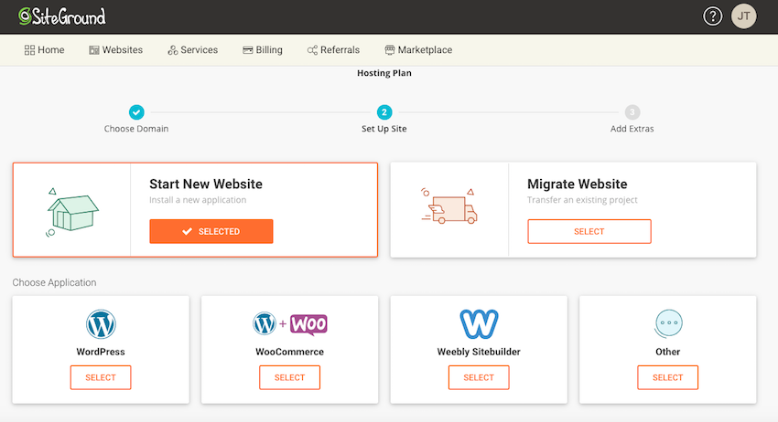The height and width of the screenshot is (422, 778).
Task: Click the SELECTED button for Start New Website
Action: tap(211, 231)
